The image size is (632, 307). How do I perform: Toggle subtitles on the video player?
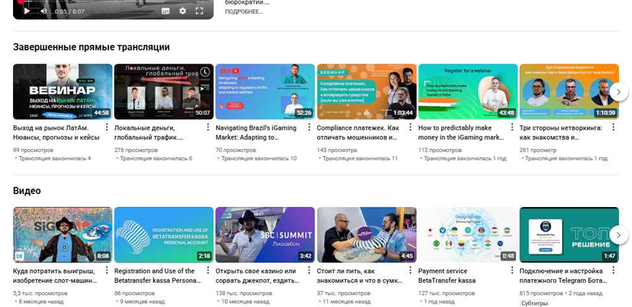[165, 11]
